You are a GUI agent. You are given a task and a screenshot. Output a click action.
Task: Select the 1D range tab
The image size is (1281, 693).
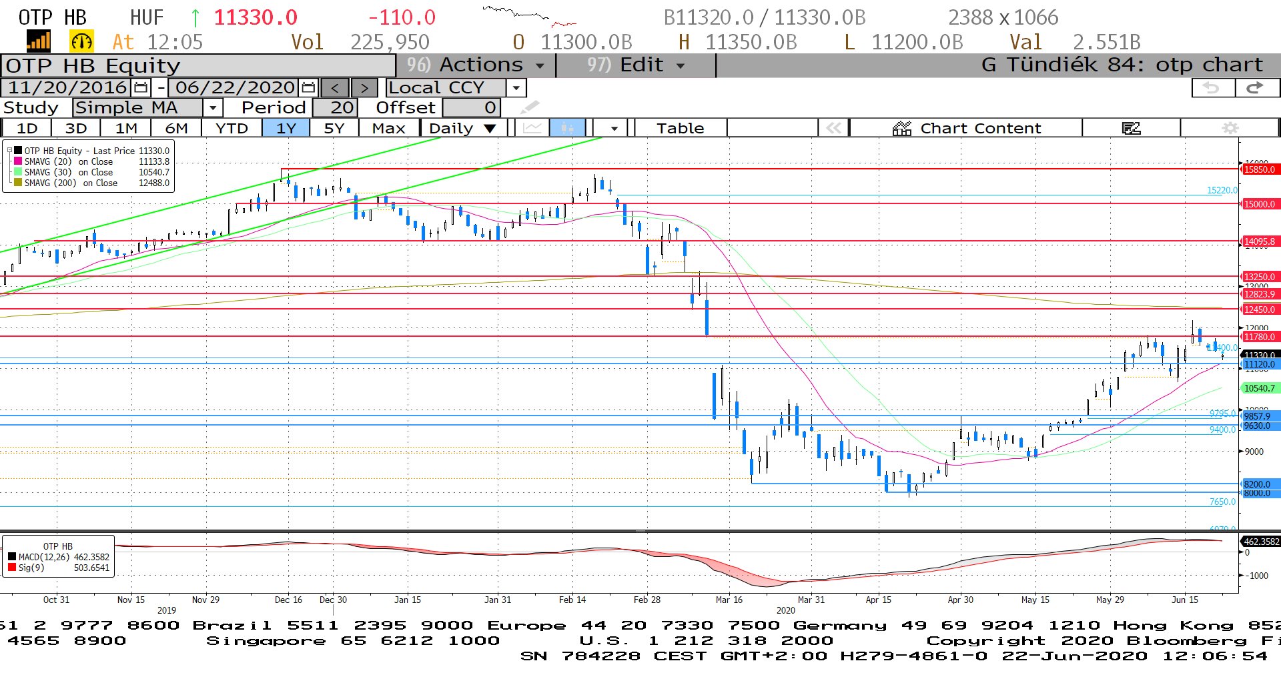click(27, 128)
